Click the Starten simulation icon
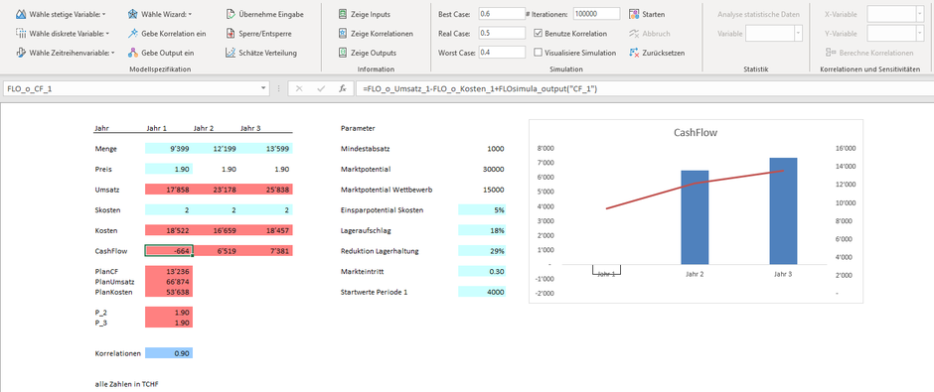Viewport: 934px width, 392px height. tap(634, 14)
